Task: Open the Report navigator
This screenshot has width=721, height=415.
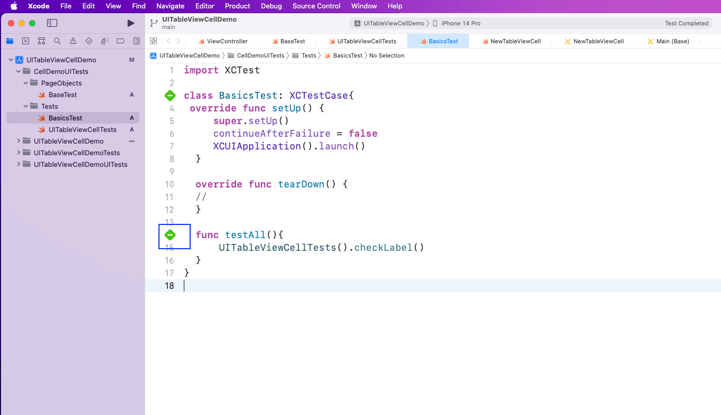Action: point(136,41)
